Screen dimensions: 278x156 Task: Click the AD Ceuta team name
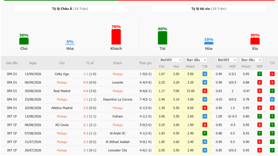pos(62,125)
